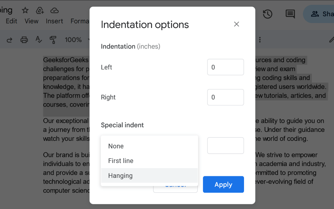The height and width of the screenshot is (209, 334).
Task: Open the 100% zoom dropdown
Action: [77, 40]
